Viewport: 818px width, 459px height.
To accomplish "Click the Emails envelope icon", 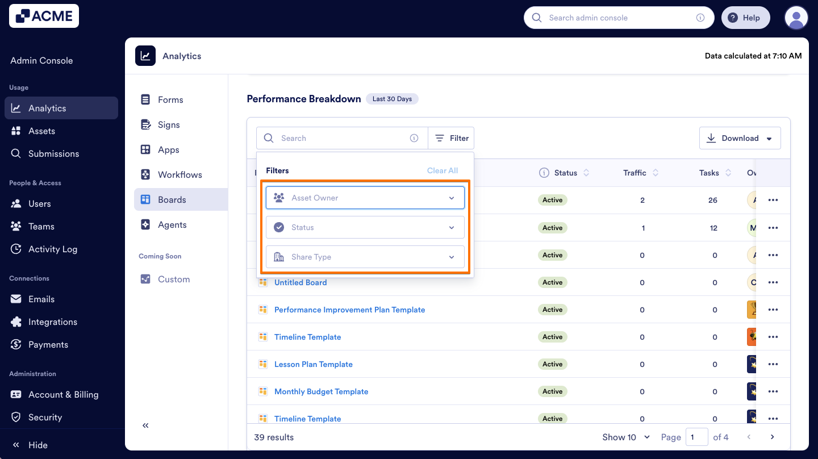I will click(x=15, y=299).
